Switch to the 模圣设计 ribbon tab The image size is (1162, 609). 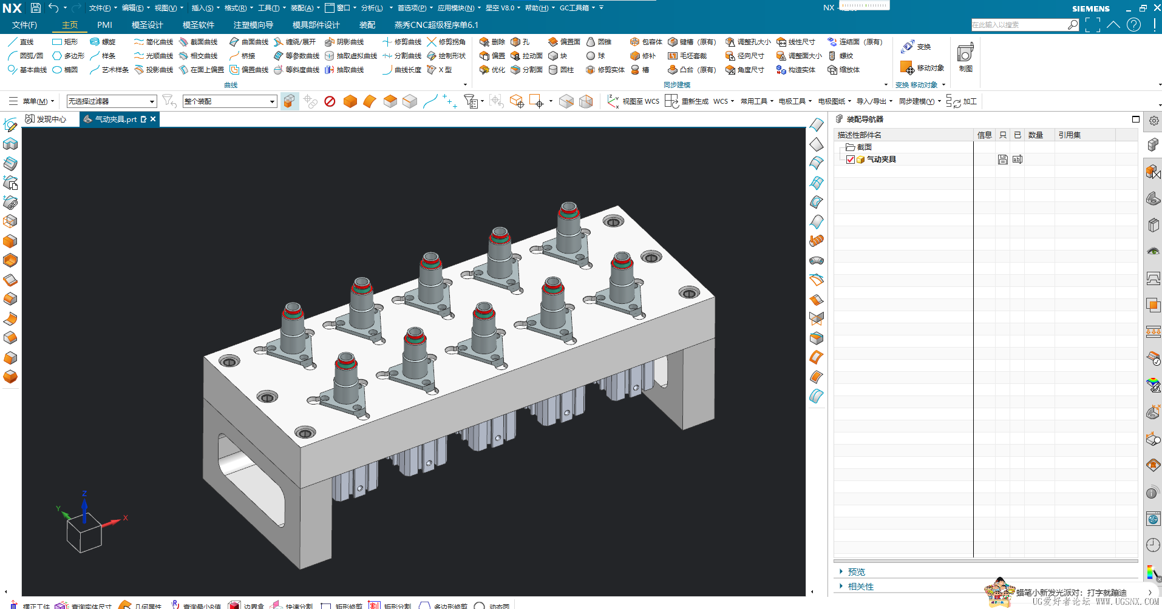pyautogui.click(x=148, y=25)
